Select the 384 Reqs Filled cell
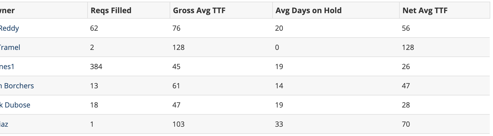The height and width of the screenshot is (136, 493). 96,67
